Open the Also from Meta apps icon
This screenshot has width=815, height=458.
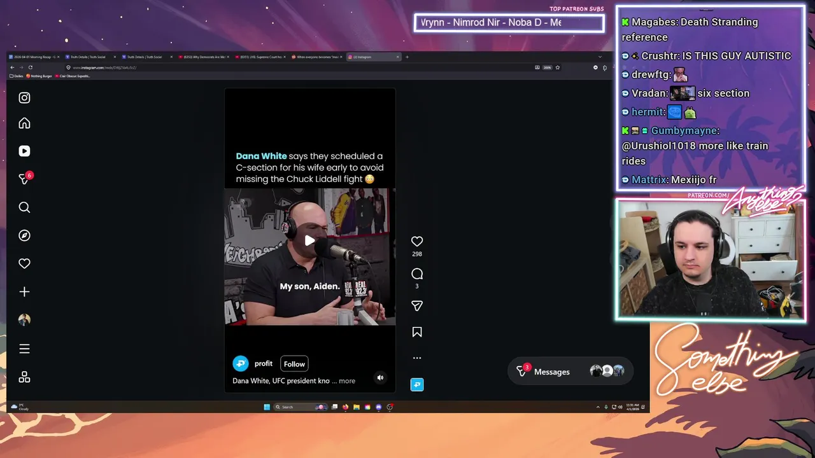[x=24, y=377]
